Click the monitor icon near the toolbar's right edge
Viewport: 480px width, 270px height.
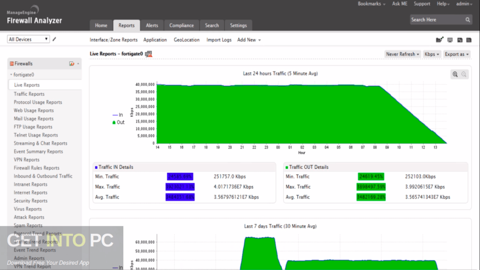coord(450,40)
